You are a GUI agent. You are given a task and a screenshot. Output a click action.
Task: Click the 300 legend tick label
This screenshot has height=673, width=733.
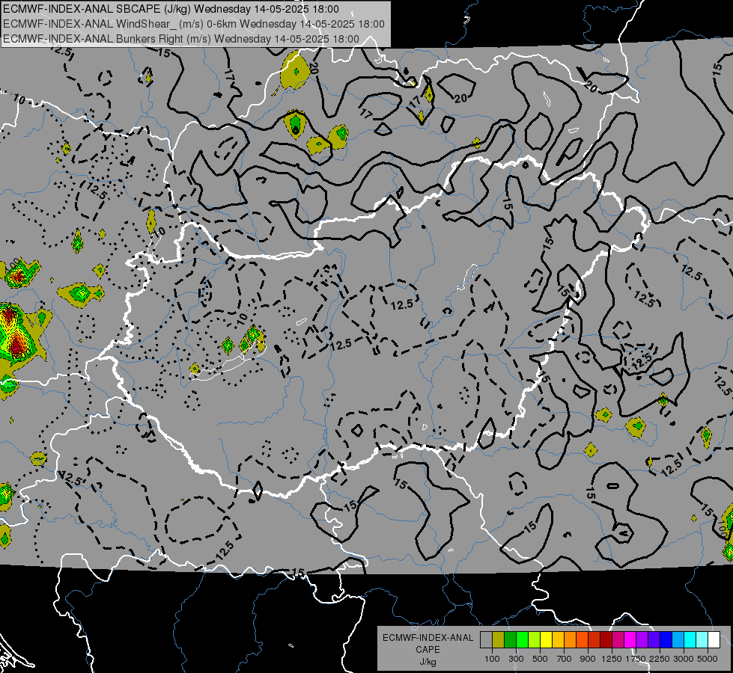pos(516,659)
